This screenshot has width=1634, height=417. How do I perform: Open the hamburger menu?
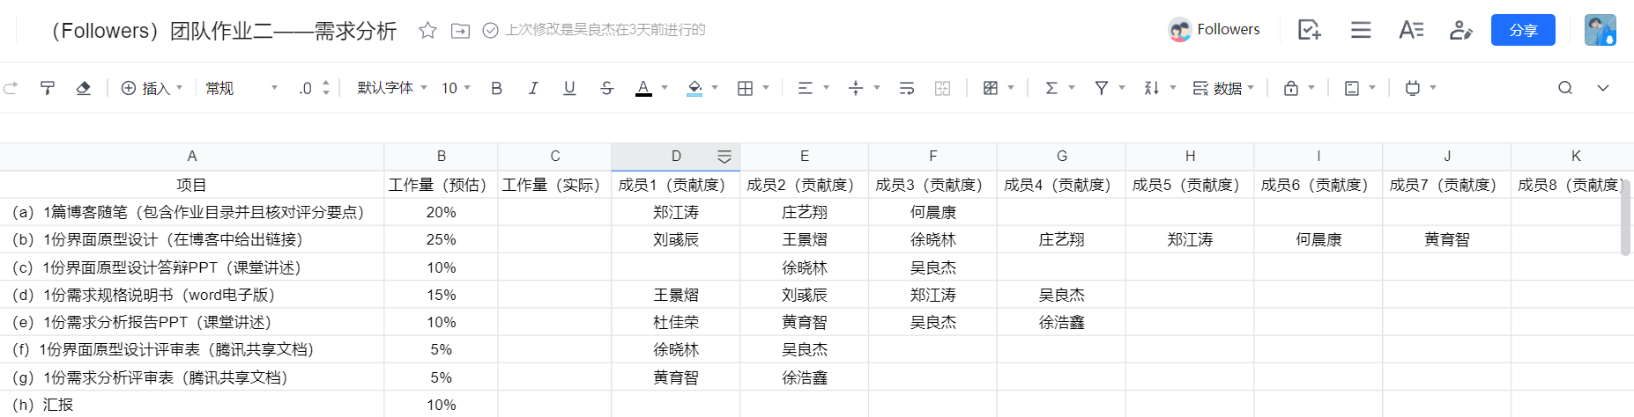point(1361,30)
